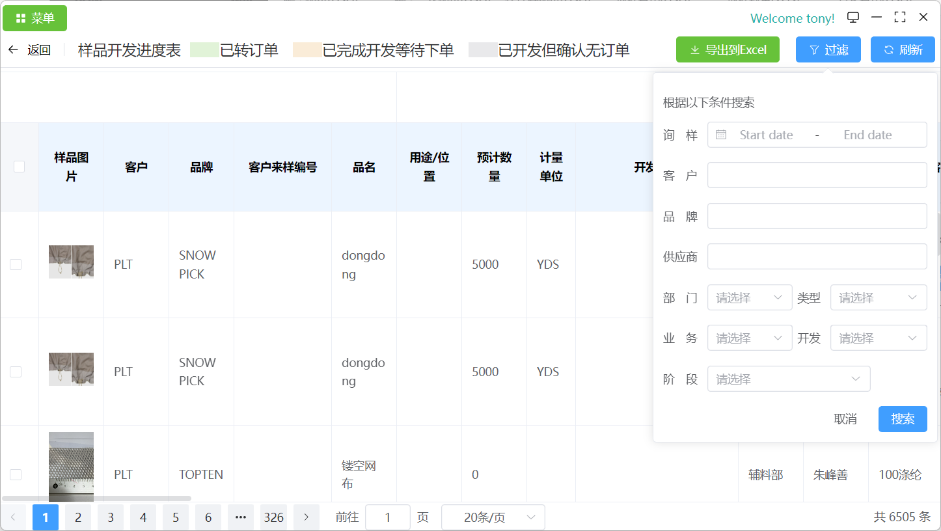
Task: Expand the 部门 department dropdown
Action: [x=749, y=297]
